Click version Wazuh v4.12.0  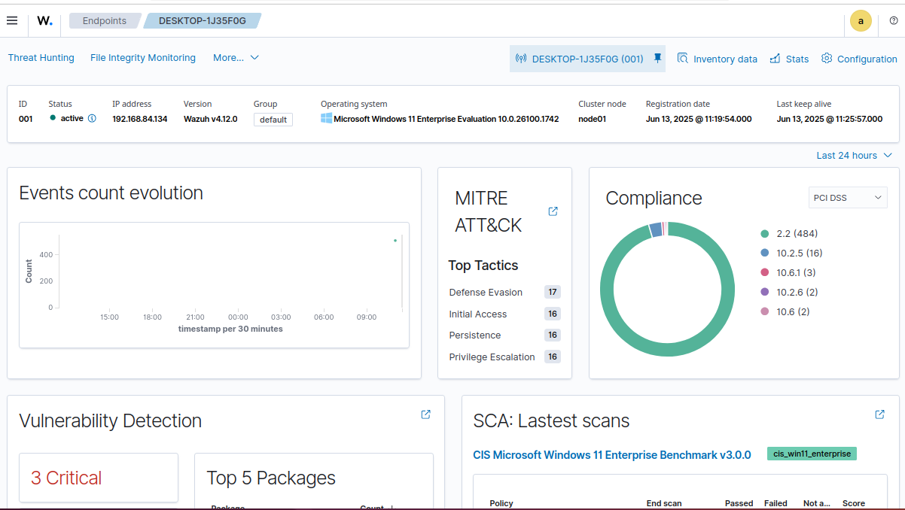[x=211, y=119]
